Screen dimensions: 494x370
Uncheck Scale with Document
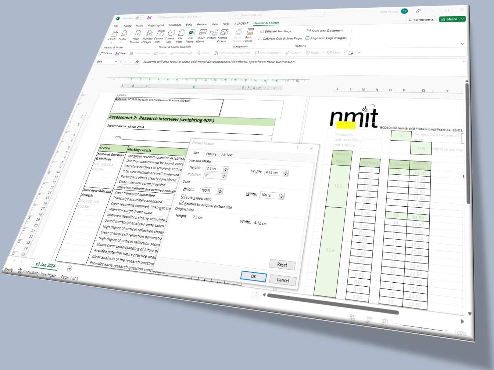pos(308,31)
